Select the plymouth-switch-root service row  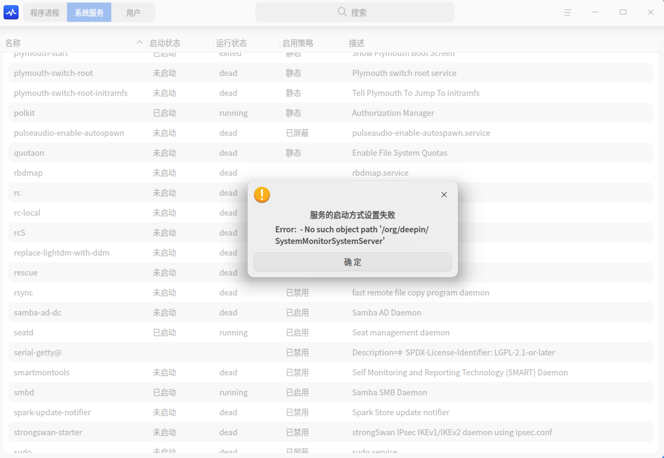point(330,73)
